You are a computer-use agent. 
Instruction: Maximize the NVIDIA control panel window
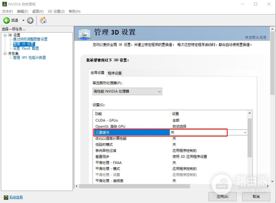[255, 4]
